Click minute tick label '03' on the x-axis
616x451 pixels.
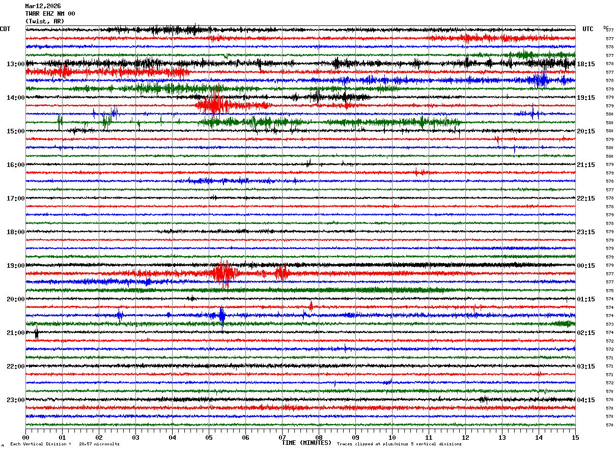coord(135,437)
